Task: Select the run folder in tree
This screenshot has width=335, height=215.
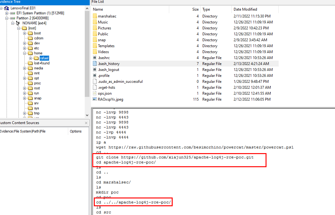Action: click(x=37, y=93)
